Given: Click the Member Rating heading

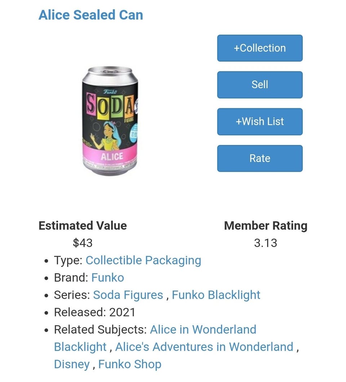Looking at the screenshot, I should (x=266, y=225).
